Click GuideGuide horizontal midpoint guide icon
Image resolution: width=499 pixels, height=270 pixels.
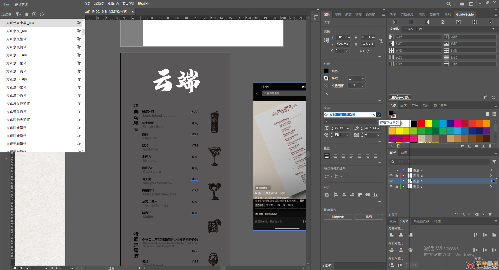[x=411, y=22]
